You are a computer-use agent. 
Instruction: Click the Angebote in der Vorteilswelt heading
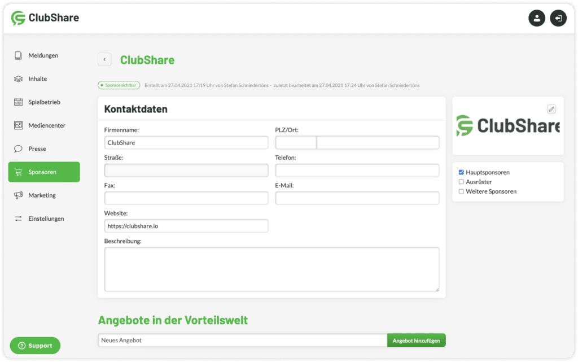tap(173, 320)
